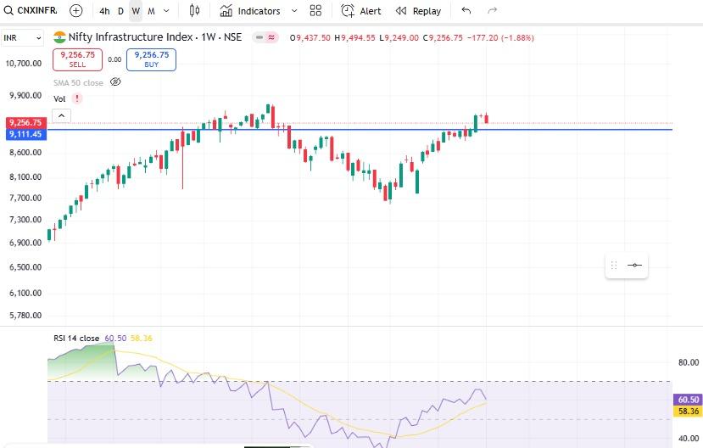Open symbol search for CNXINFRA

pyautogui.click(x=31, y=10)
